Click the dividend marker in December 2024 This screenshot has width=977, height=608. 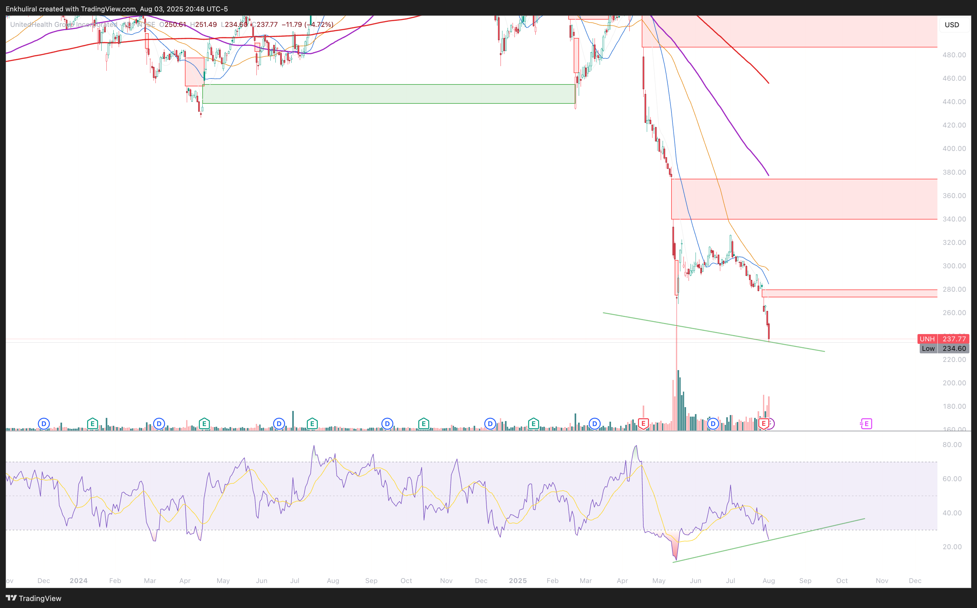[490, 424]
